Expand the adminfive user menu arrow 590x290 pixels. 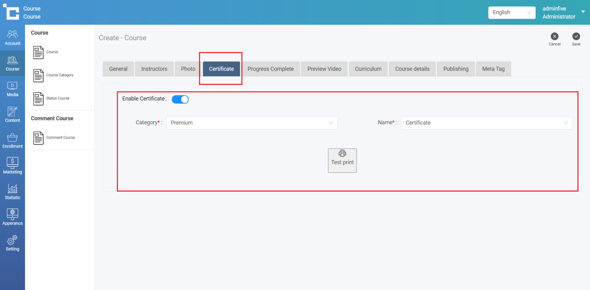[x=583, y=12]
